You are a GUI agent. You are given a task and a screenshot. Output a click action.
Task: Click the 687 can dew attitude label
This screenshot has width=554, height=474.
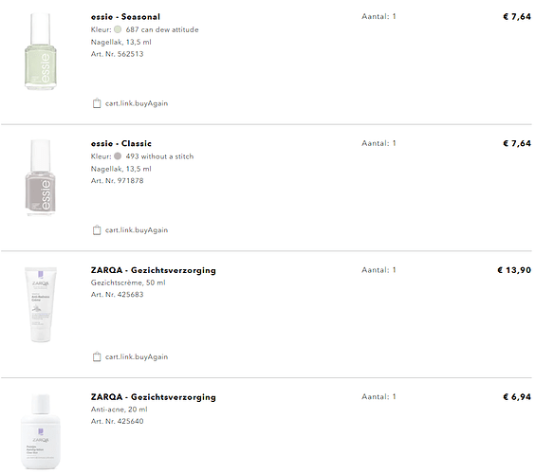coord(162,29)
